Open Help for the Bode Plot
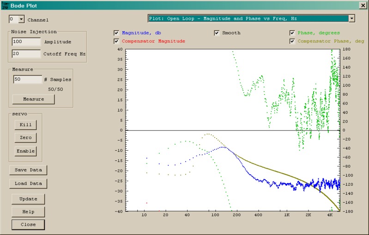 tap(28, 212)
